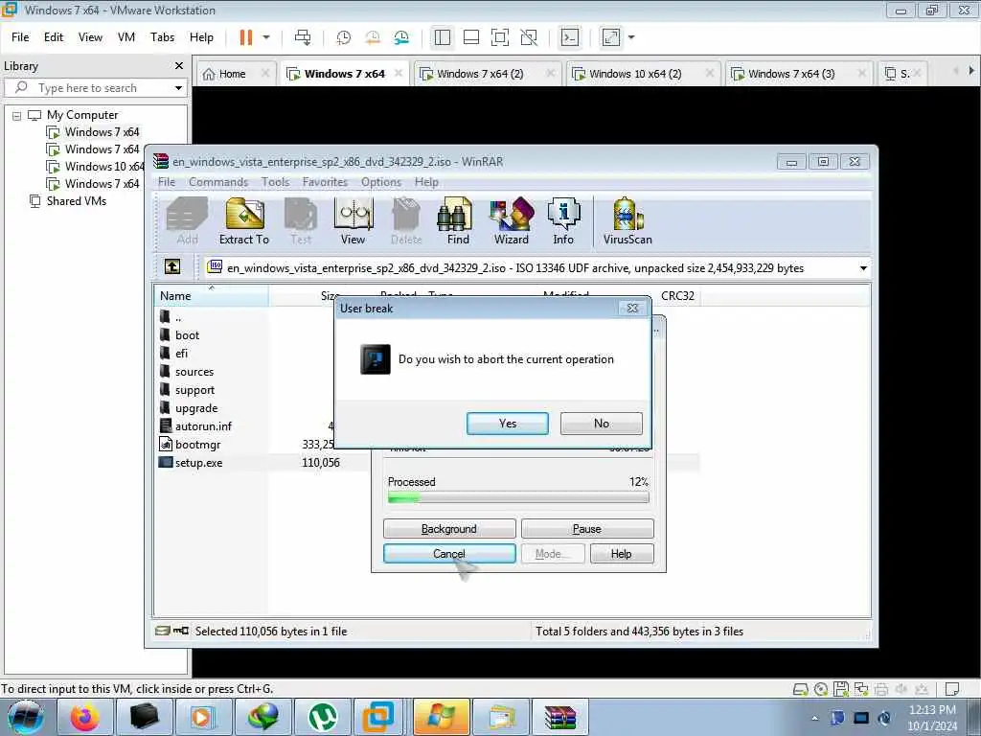Click the Processed progress bar
The height and width of the screenshot is (736, 981).
(x=518, y=498)
